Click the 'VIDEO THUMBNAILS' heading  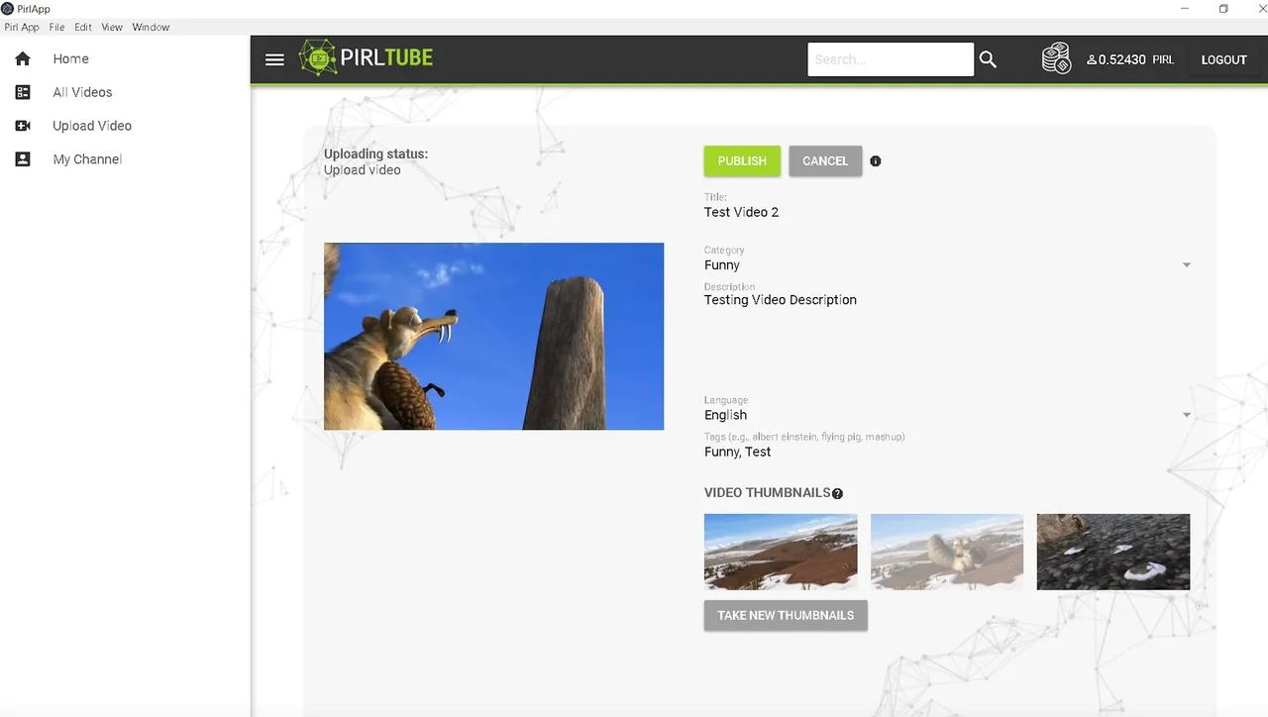pos(767,493)
